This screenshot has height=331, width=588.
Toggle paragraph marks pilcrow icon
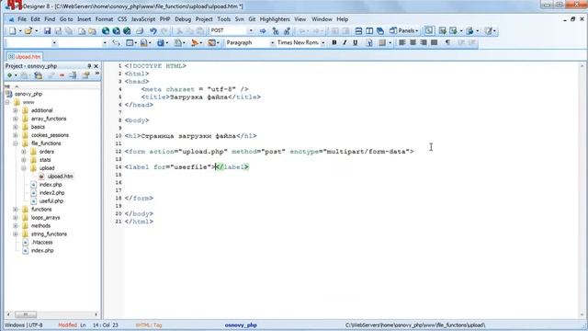tap(447, 43)
